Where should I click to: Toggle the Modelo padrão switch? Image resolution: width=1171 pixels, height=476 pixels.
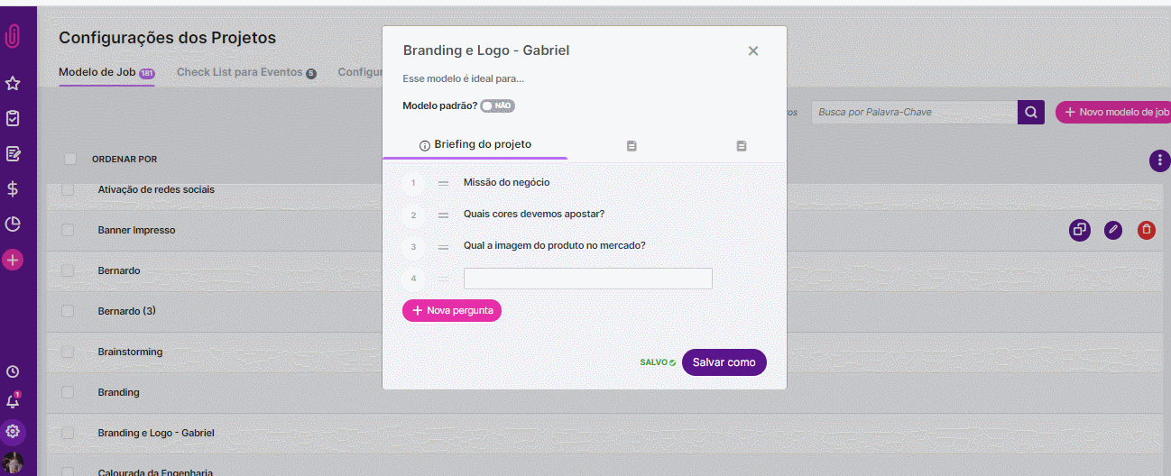[x=497, y=105]
